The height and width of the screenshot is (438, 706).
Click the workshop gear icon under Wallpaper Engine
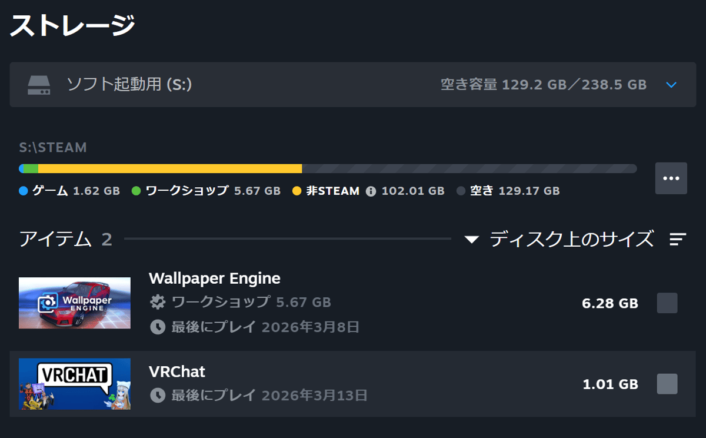[x=158, y=303]
